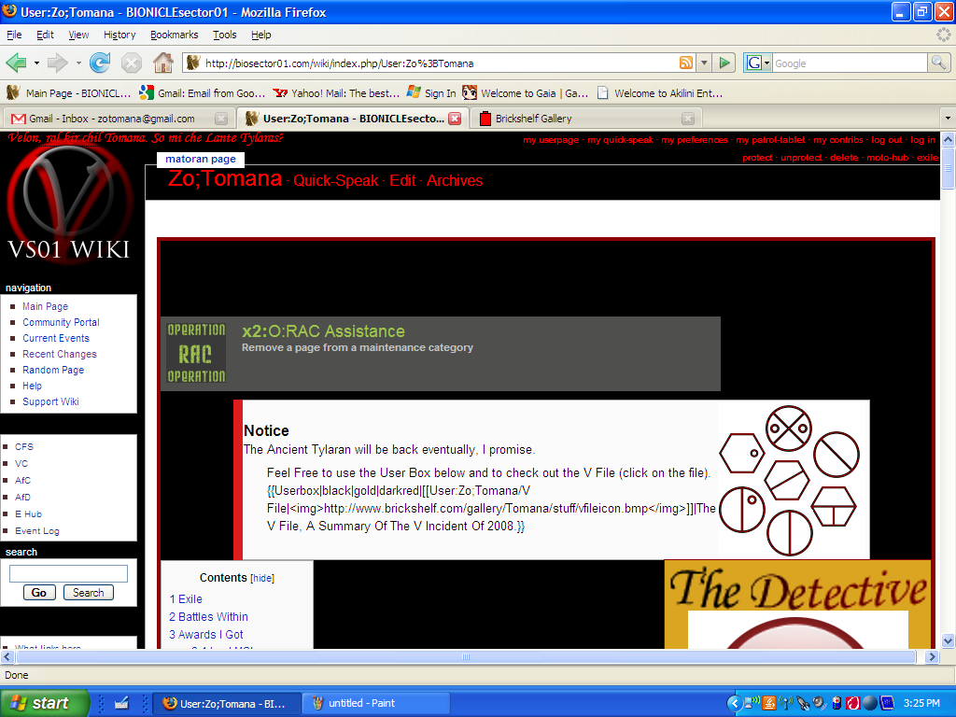The width and height of the screenshot is (956, 717).
Task: Expand the Back button history dropdown
Action: coord(35,63)
